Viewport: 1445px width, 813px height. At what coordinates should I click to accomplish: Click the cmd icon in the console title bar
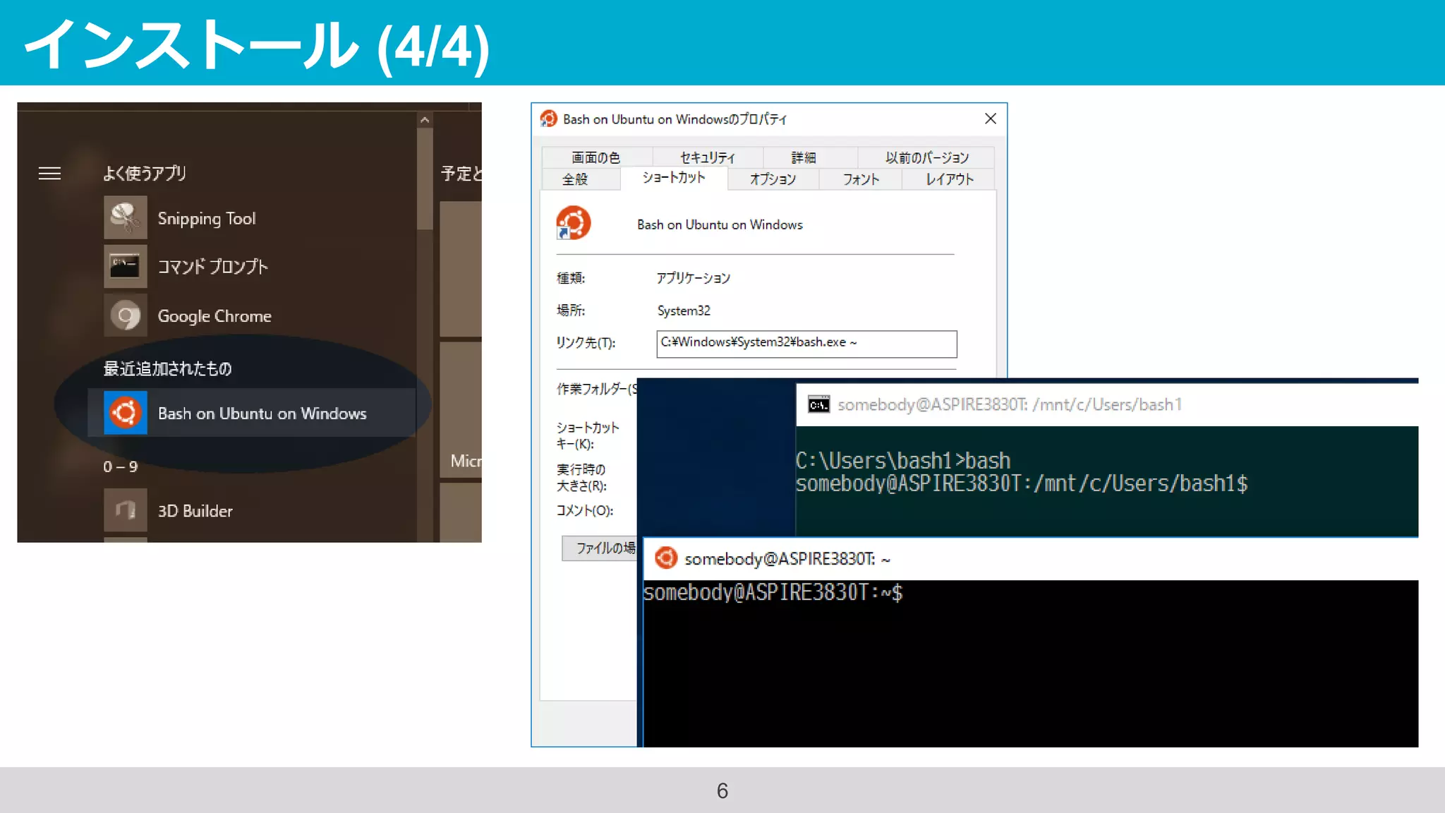(818, 404)
